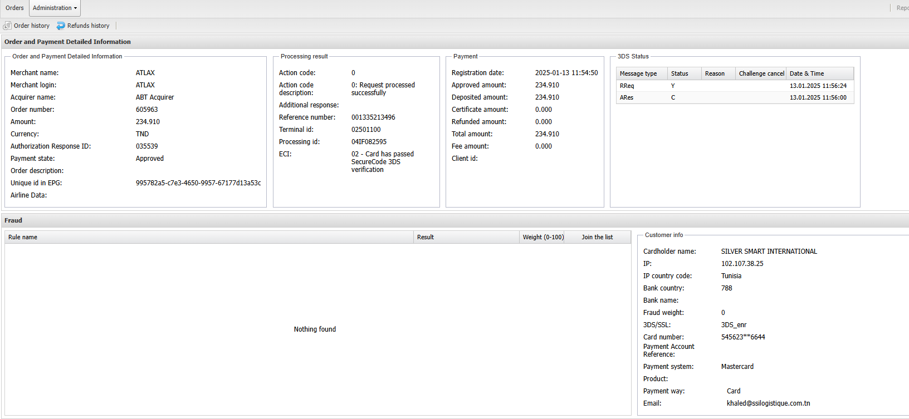Click the Weight (0-100) column header
Image resolution: width=909 pixels, height=419 pixels.
(x=543, y=237)
